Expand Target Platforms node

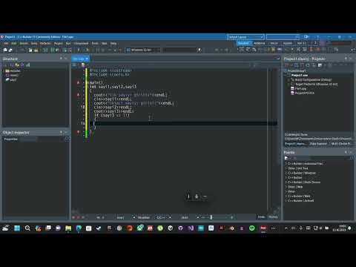tap(289, 85)
